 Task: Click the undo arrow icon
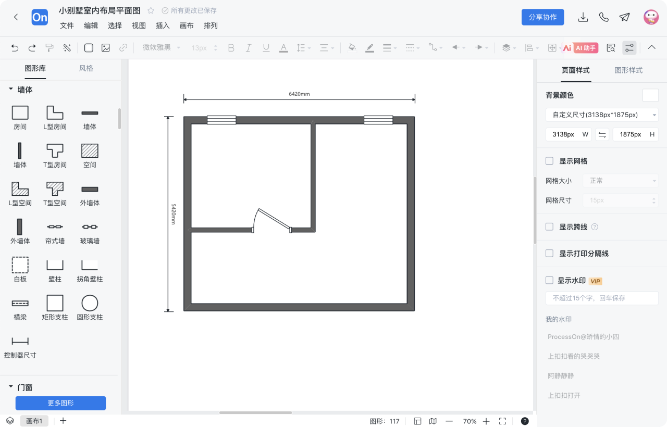[15, 48]
